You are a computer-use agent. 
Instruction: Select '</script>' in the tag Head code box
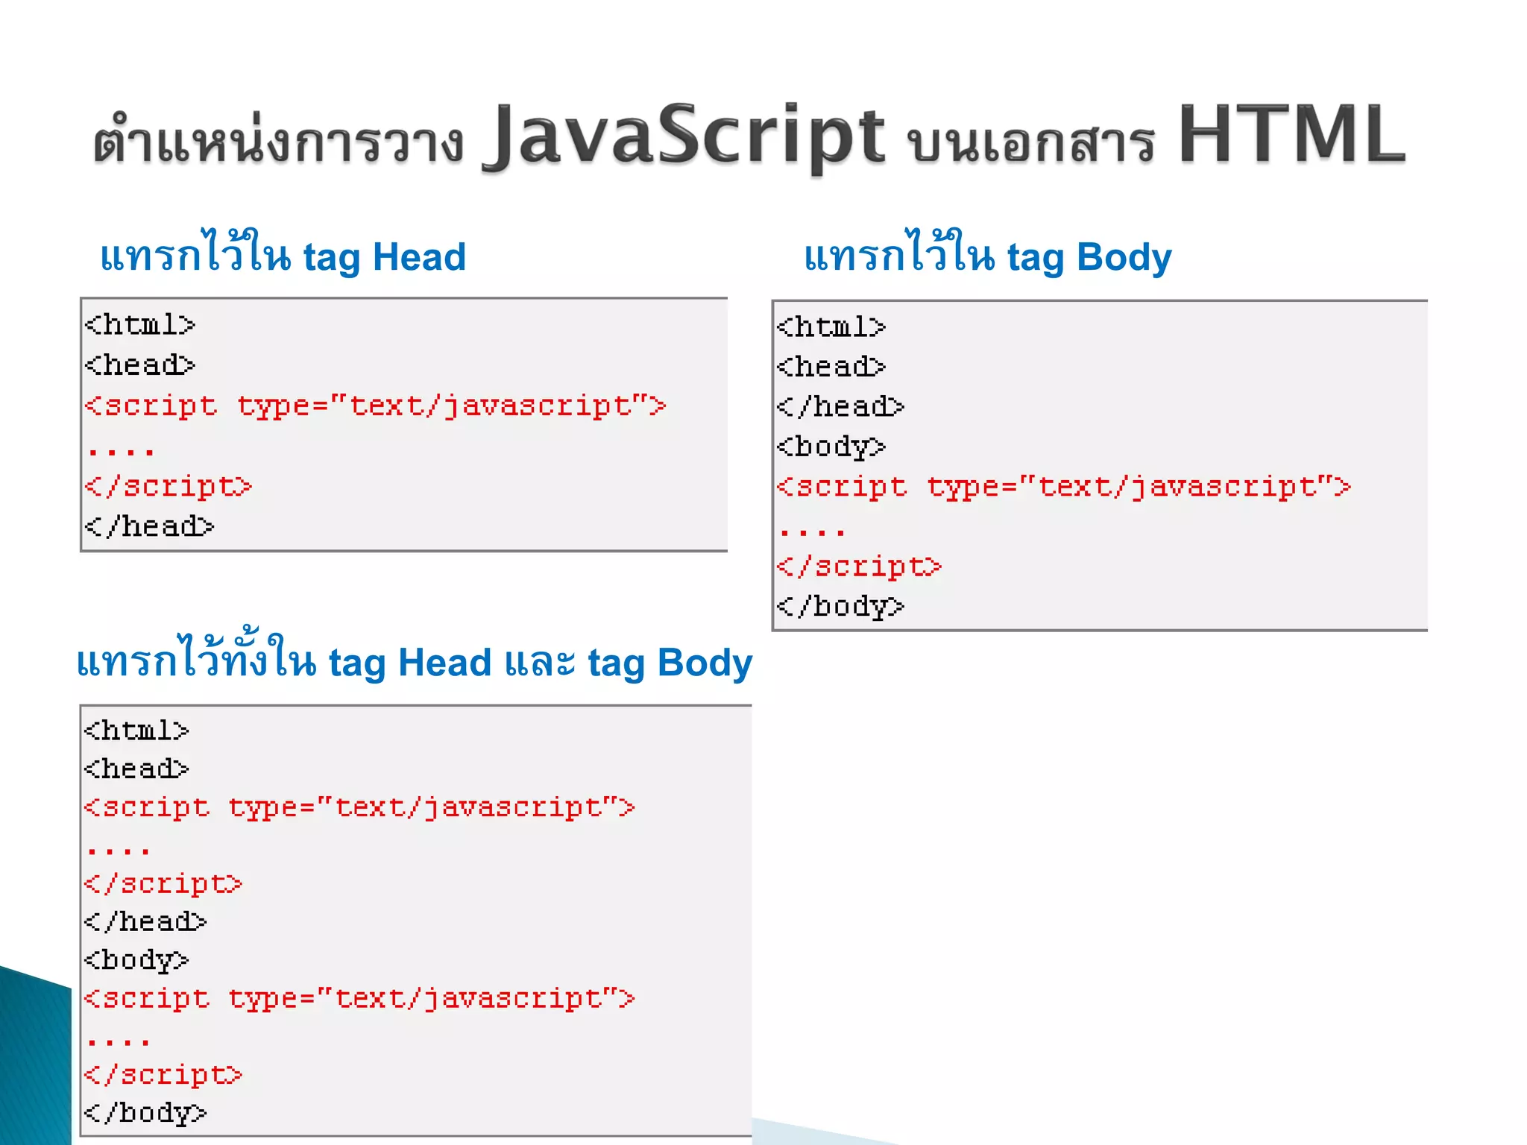[168, 487]
